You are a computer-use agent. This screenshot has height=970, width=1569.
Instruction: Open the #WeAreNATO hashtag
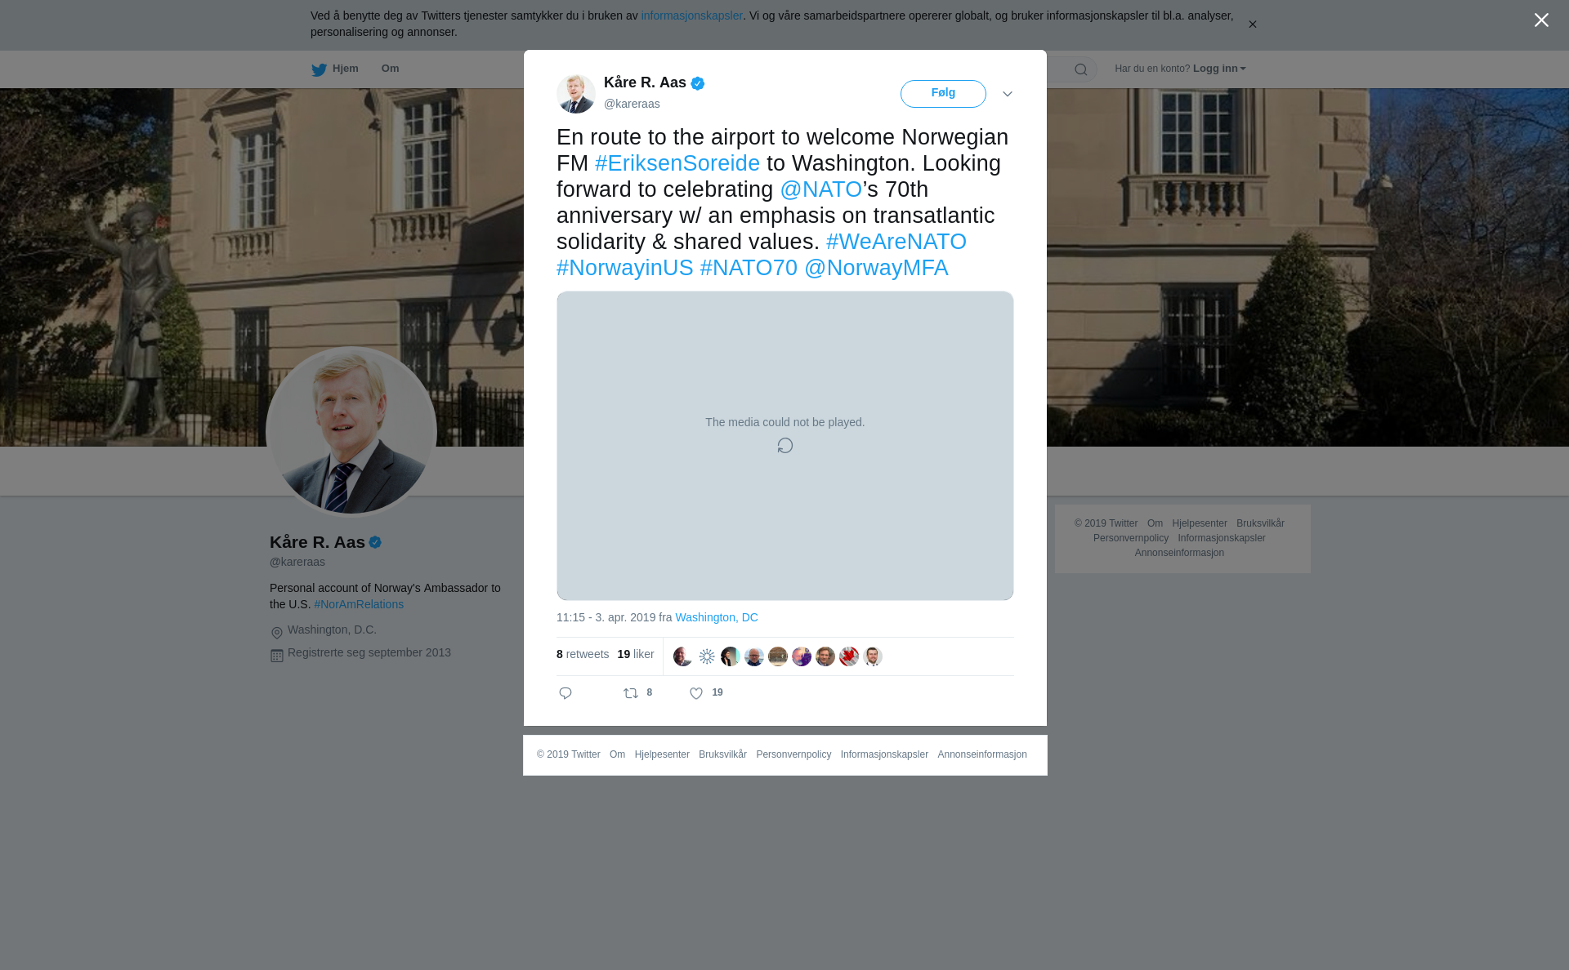pyautogui.click(x=896, y=242)
